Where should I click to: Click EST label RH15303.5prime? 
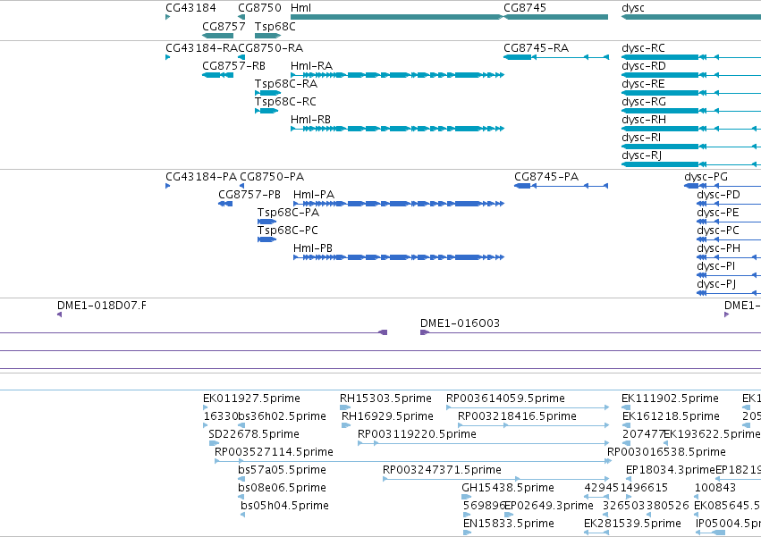(x=385, y=399)
